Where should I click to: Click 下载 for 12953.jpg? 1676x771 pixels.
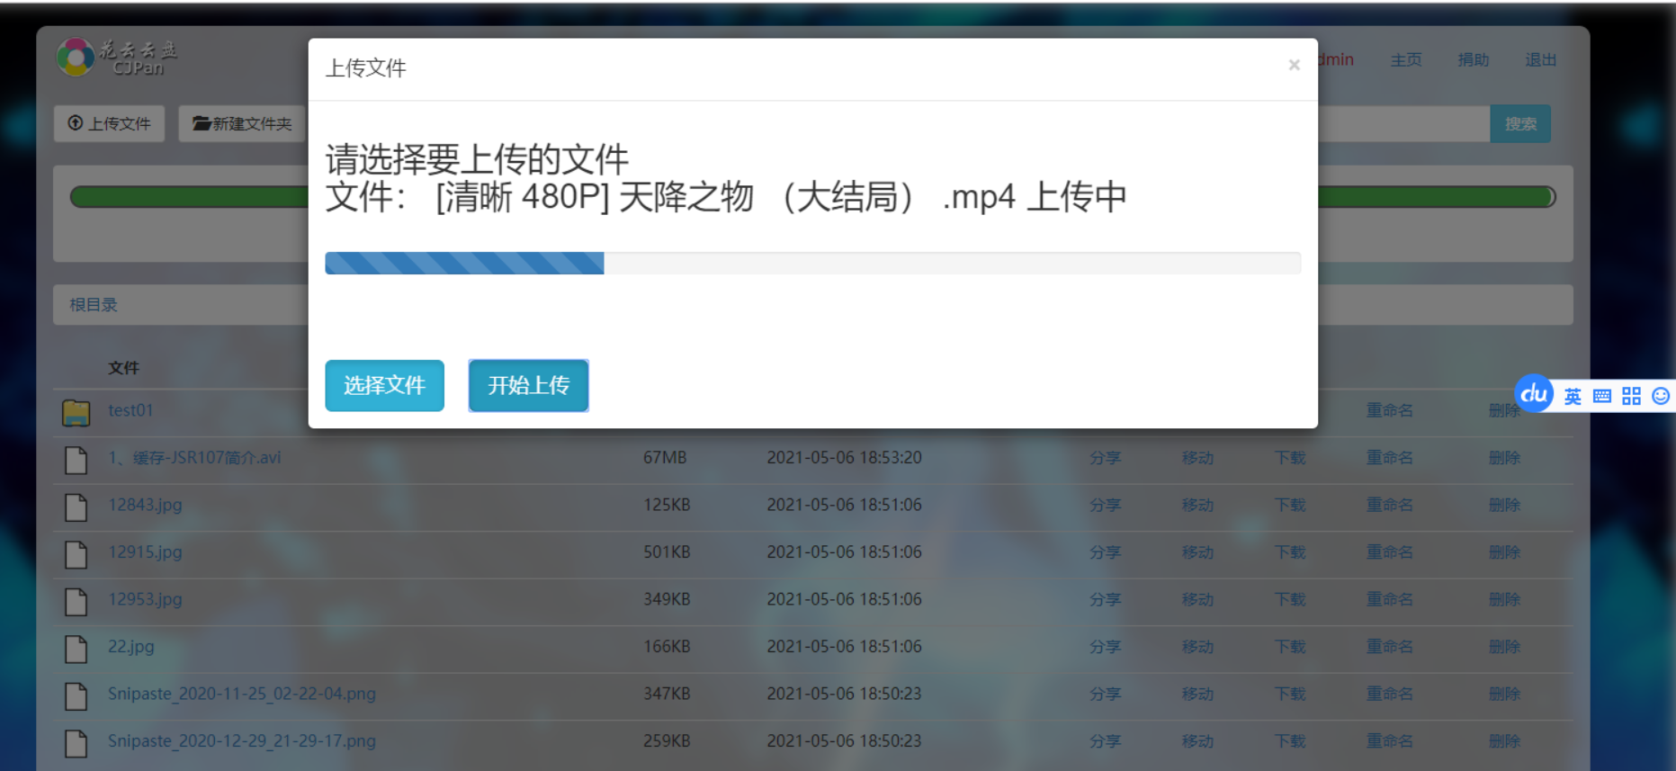coord(1290,599)
